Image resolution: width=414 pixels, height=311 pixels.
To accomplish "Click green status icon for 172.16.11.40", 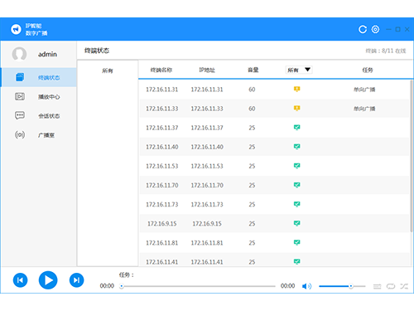I will point(296,147).
